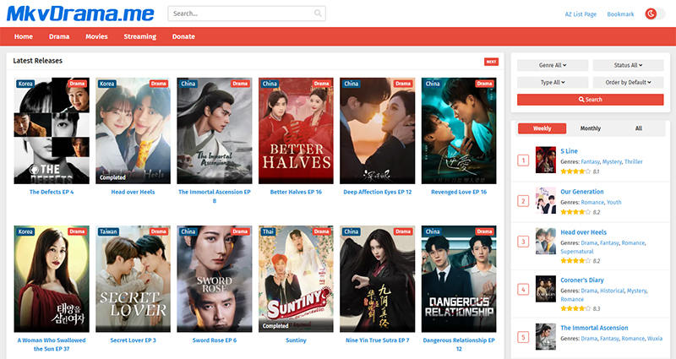
Task: Open the Bookmark link
Action: click(620, 14)
